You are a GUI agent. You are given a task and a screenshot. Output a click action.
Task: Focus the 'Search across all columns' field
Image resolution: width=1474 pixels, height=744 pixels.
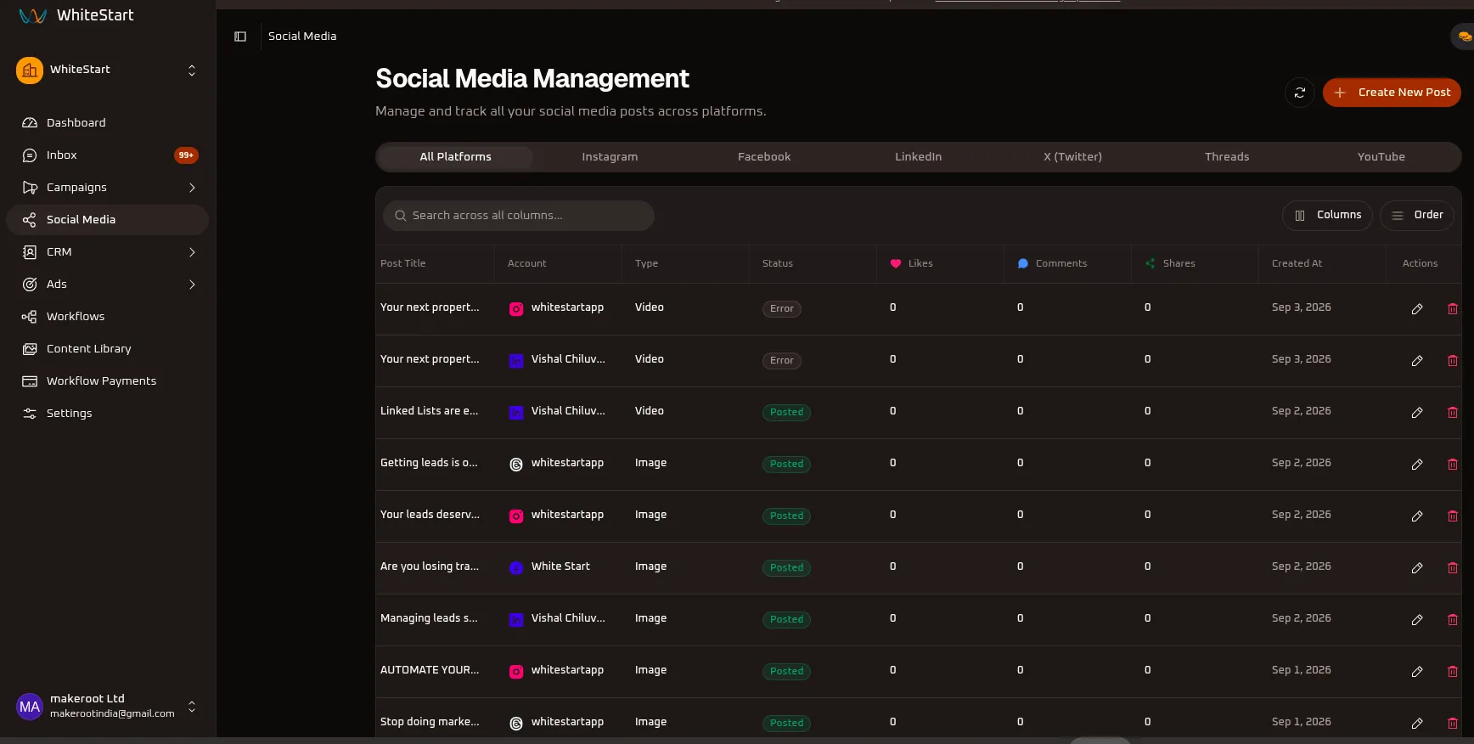(x=519, y=216)
